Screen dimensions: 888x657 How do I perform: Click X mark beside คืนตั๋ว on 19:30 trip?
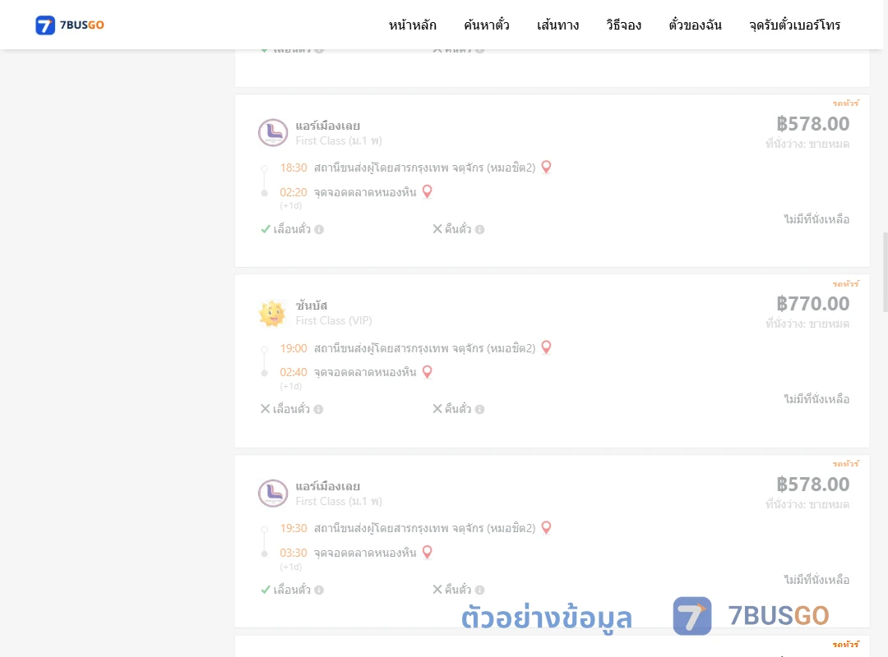tap(437, 589)
